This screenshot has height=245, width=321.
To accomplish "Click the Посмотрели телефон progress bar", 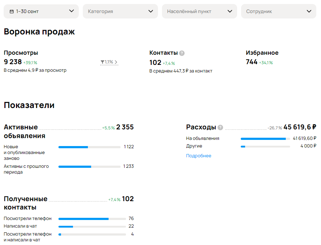I will pos(92,219).
